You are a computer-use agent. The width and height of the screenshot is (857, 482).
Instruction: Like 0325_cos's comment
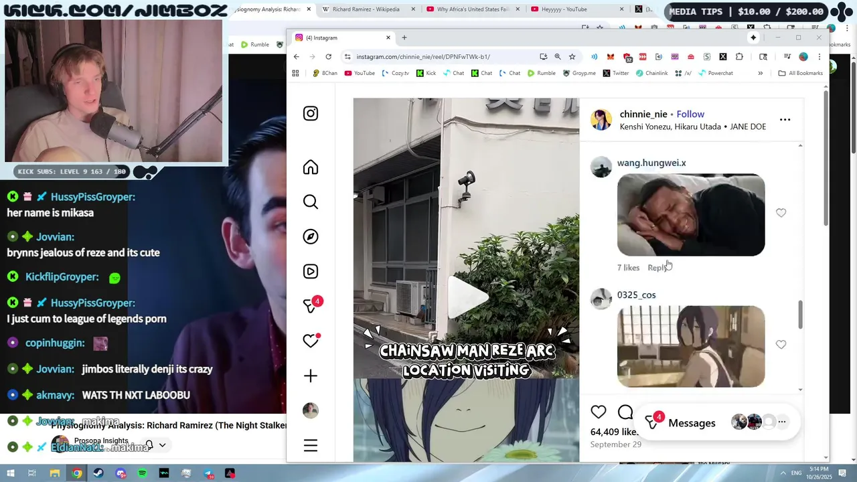click(781, 344)
